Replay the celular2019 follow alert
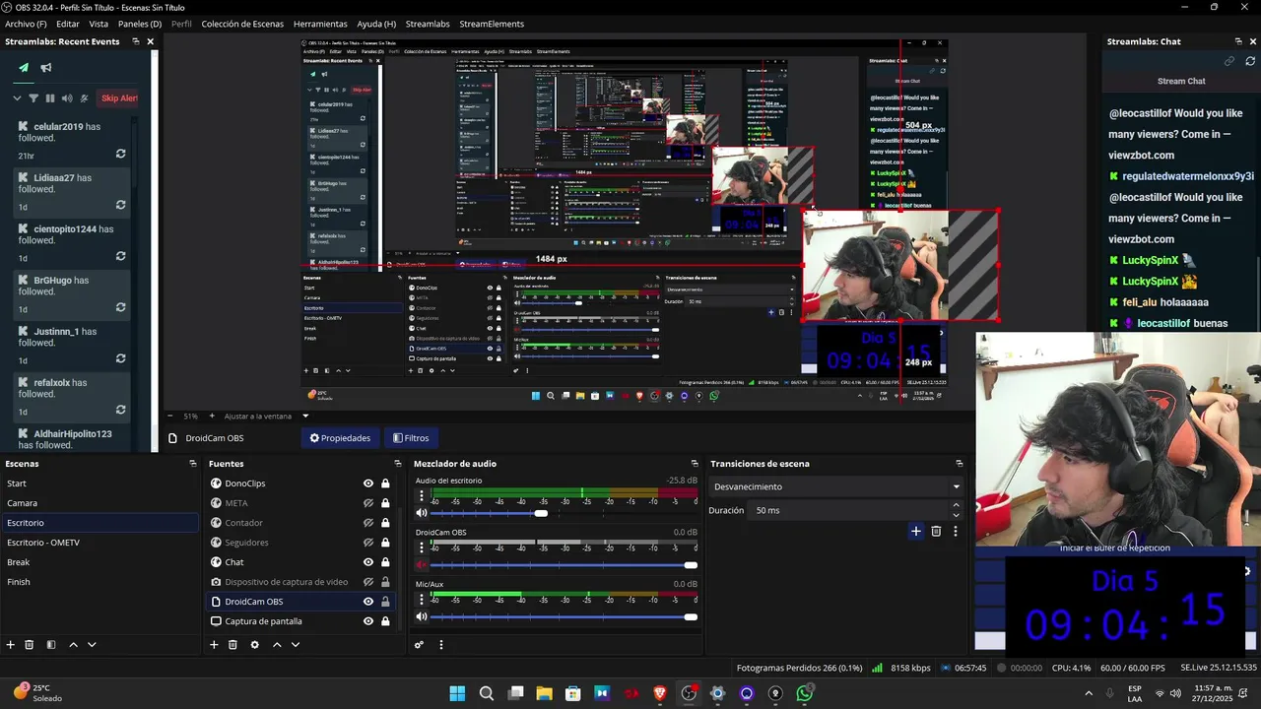This screenshot has height=709, width=1261. pos(120,155)
